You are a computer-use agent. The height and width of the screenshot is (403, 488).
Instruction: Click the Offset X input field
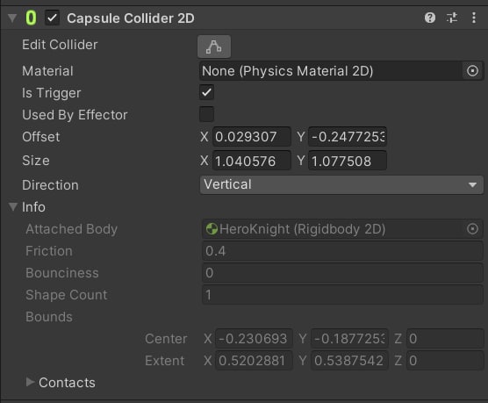click(x=252, y=137)
